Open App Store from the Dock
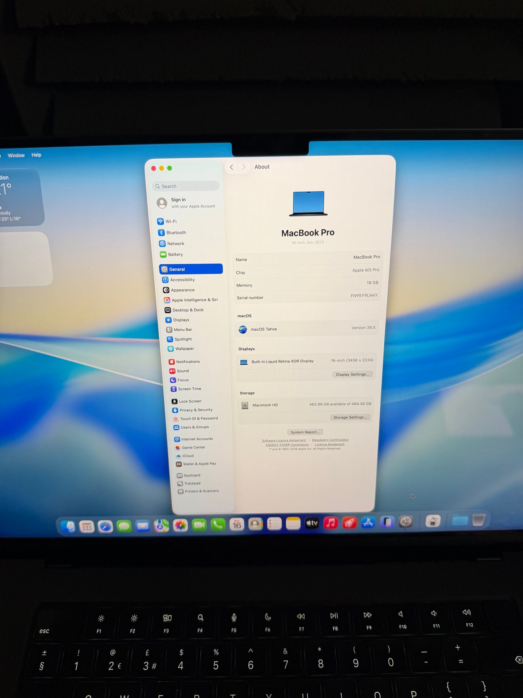The width and height of the screenshot is (523, 698). pos(368,522)
